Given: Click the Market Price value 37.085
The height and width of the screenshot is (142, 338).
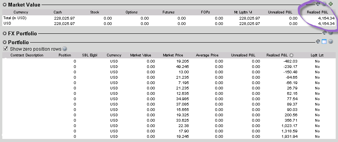Looking at the screenshot, I should tap(182, 104).
